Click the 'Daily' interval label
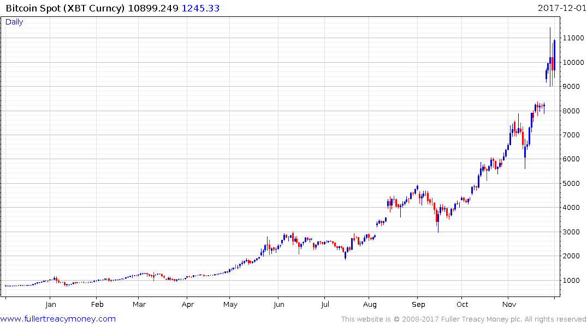The height and width of the screenshot is (327, 587). pos(14,22)
